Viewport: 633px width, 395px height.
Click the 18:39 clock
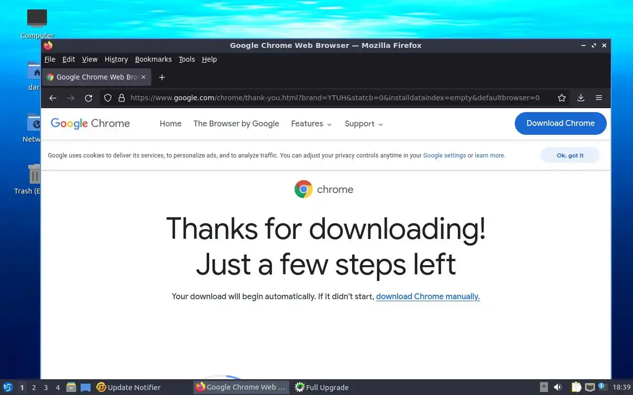[622, 387]
